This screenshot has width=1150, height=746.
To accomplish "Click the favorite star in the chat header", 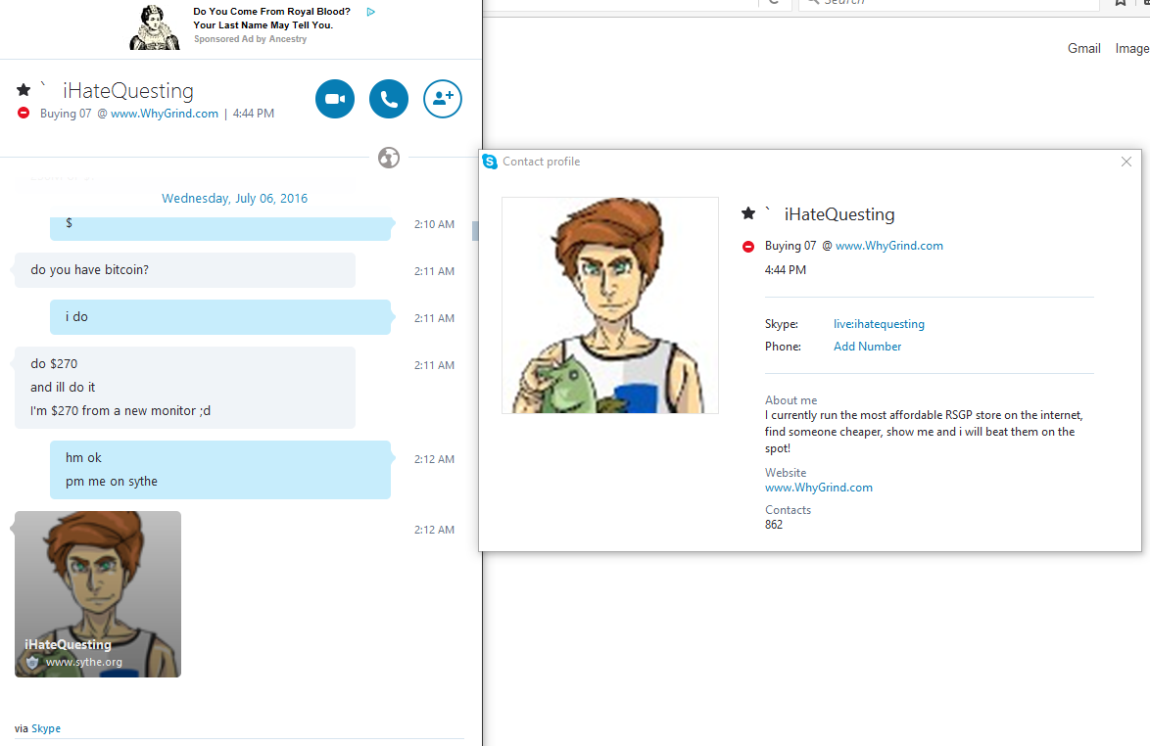I will (24, 90).
